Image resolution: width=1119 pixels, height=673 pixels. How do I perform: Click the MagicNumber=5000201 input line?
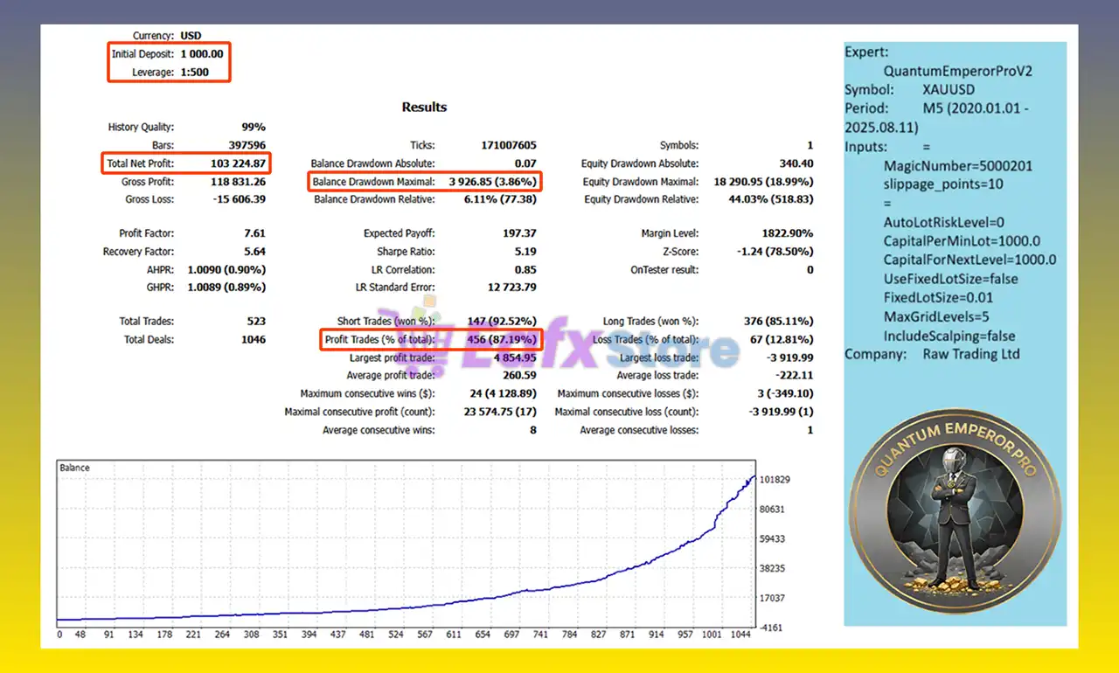(x=958, y=166)
